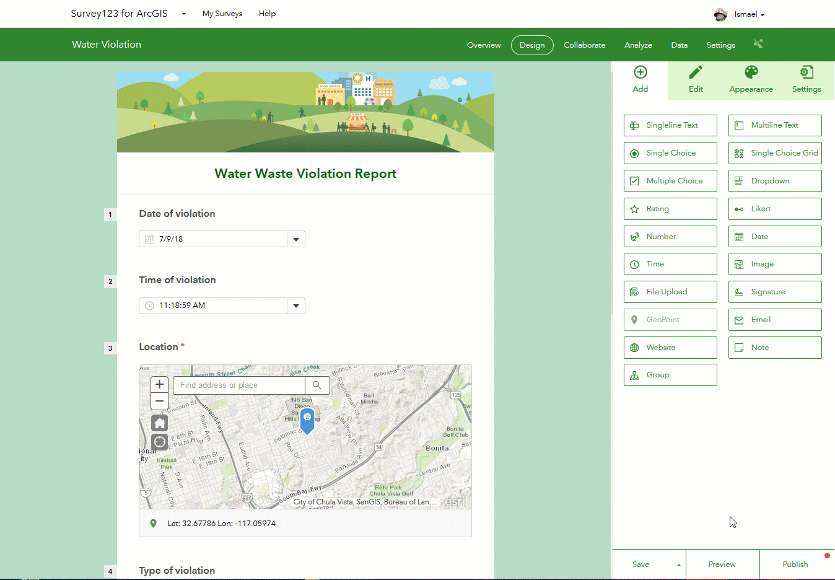835x580 pixels.
Task: Add an Image question
Action: point(775,264)
